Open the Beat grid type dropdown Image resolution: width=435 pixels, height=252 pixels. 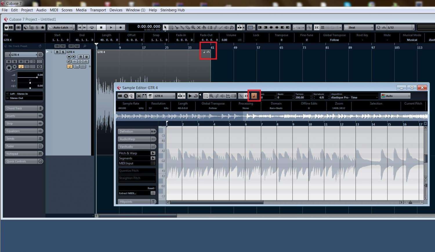(x=359, y=28)
